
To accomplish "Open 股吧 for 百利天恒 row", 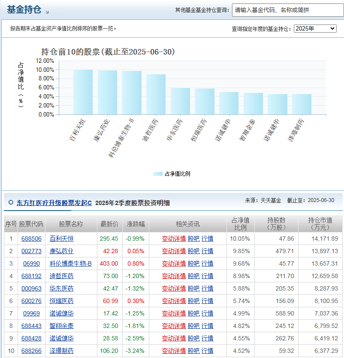I will [x=193, y=239].
